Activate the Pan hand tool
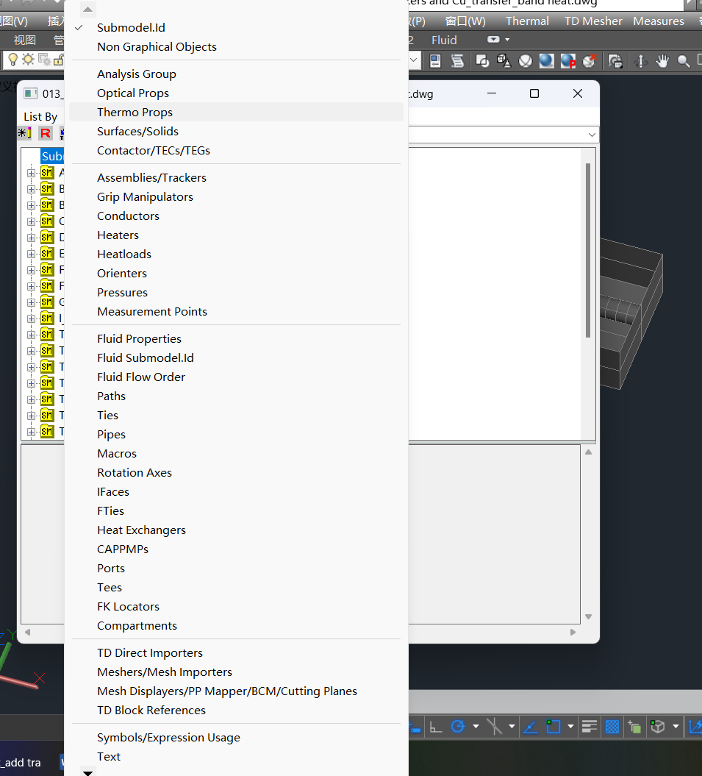This screenshot has height=776, width=702. (x=662, y=61)
